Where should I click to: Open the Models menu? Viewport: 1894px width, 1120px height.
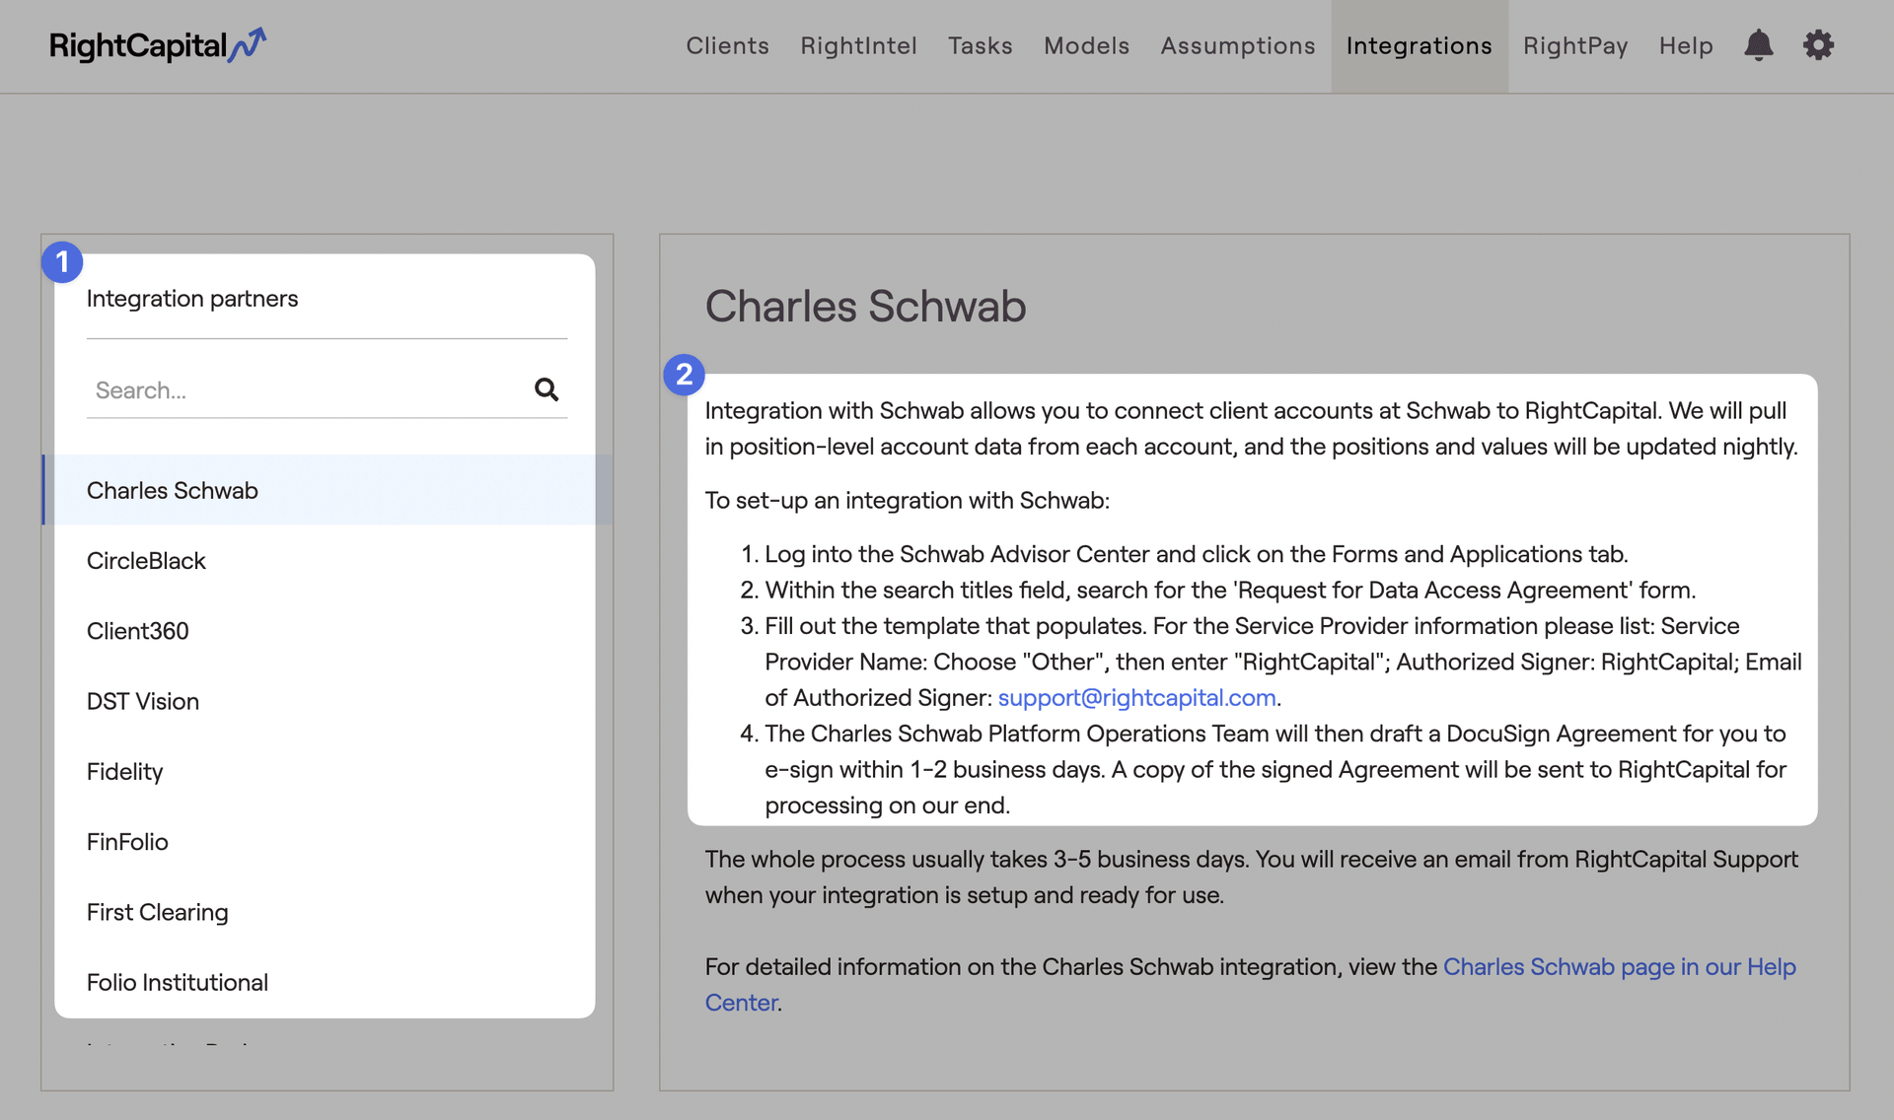(1086, 45)
